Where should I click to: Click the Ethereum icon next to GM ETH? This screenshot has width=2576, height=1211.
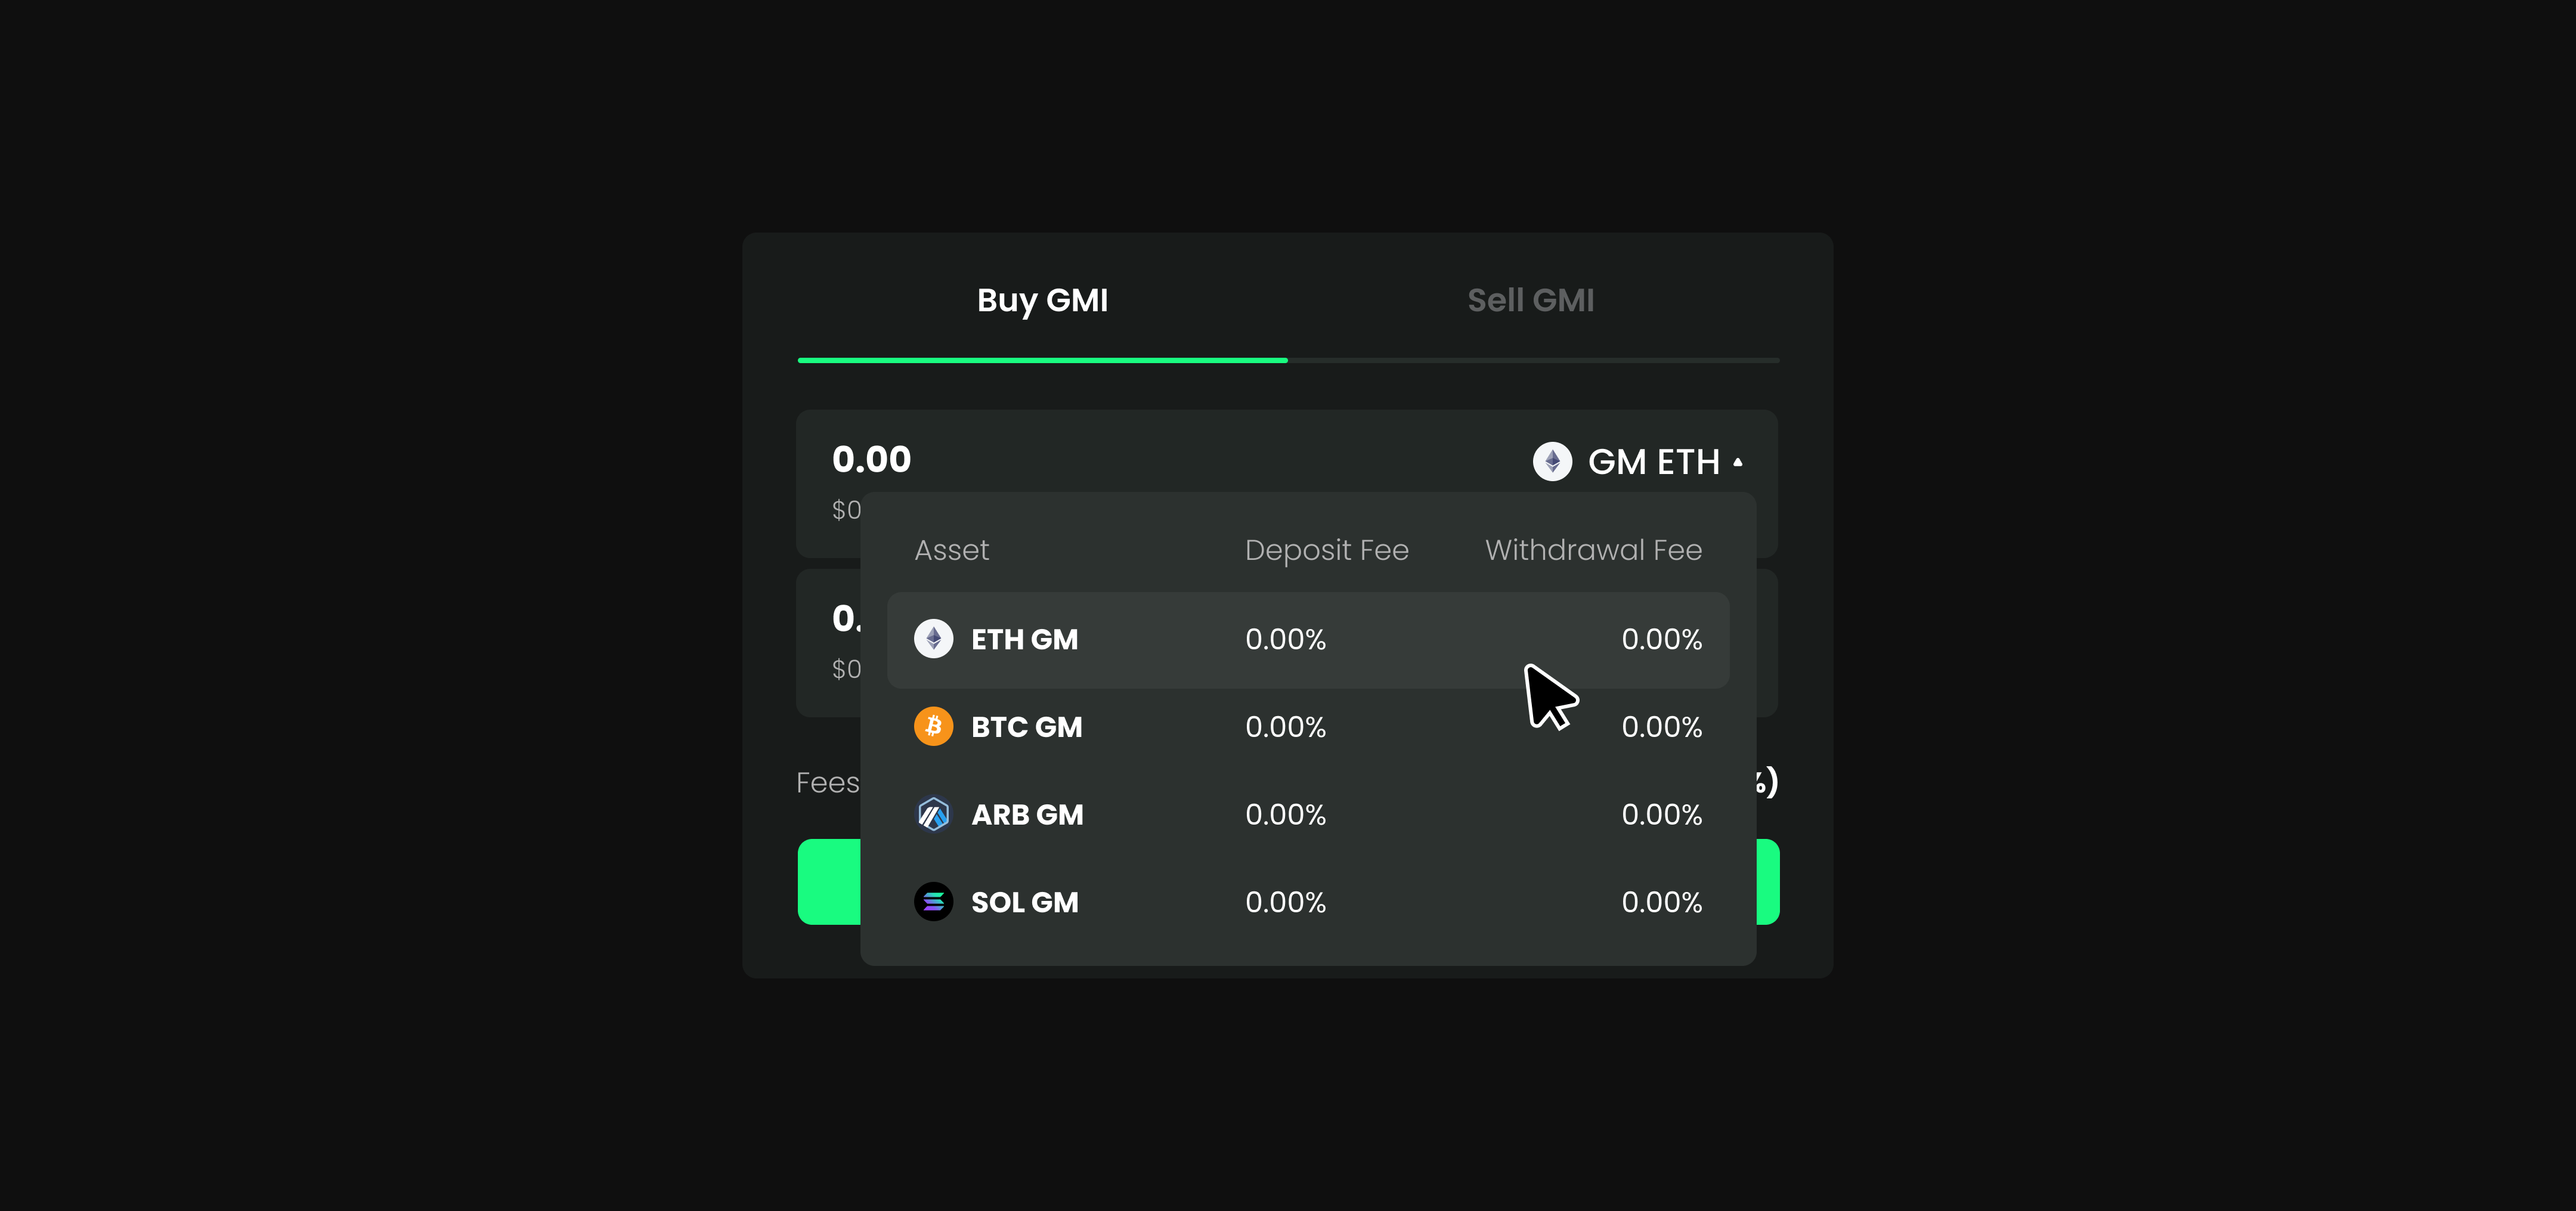(x=1552, y=461)
